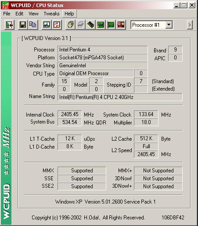The height and width of the screenshot is (226, 198).
Task: Click the Multiplier value '18.0'
Action: (x=146, y=122)
